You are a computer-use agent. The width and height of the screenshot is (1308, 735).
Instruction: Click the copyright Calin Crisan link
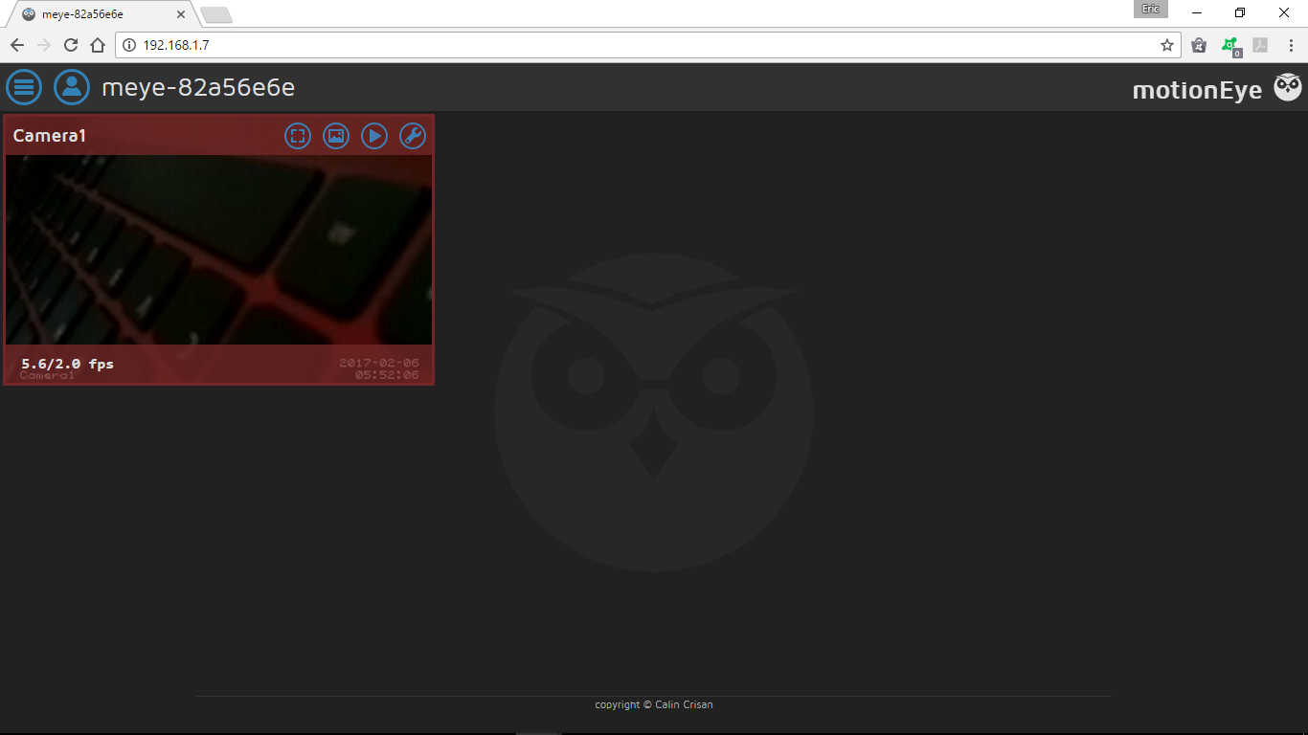tap(654, 704)
